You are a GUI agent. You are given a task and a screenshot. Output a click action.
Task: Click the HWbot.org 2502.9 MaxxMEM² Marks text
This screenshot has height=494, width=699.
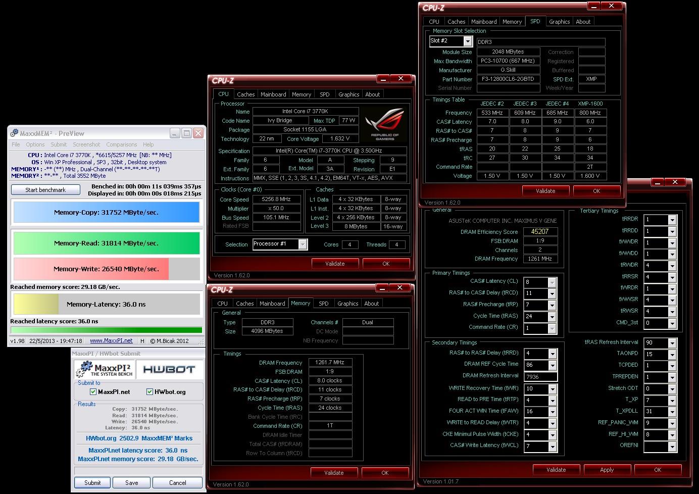coord(139,438)
